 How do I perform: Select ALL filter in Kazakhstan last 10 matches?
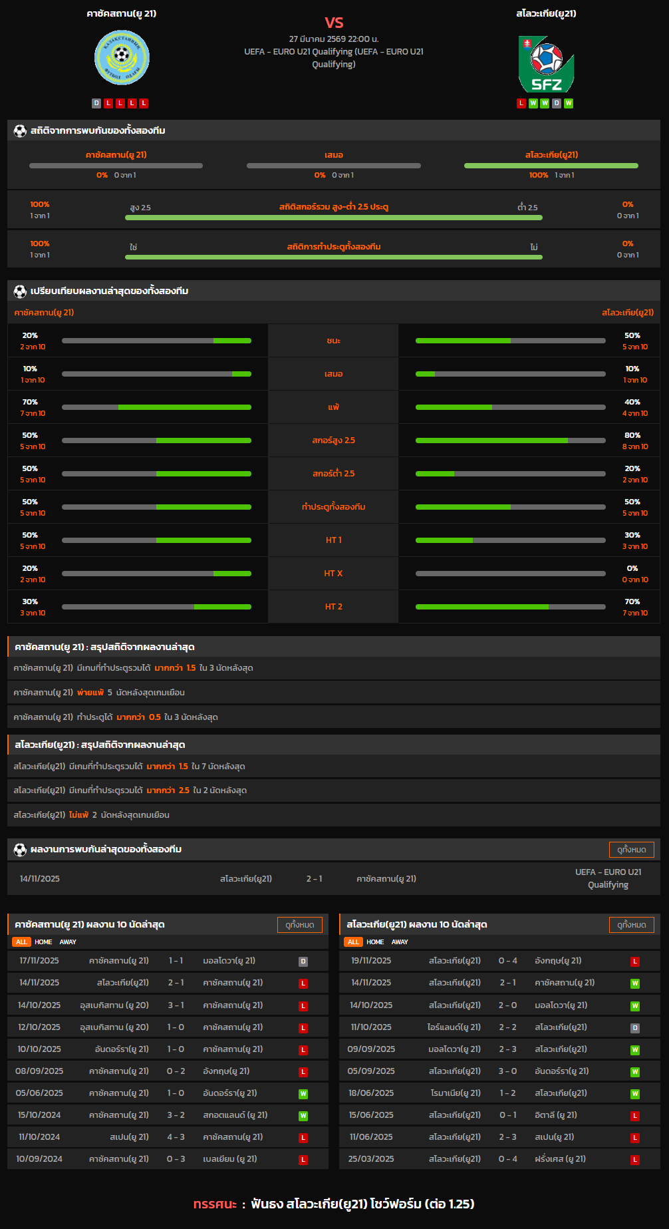pyautogui.click(x=21, y=942)
